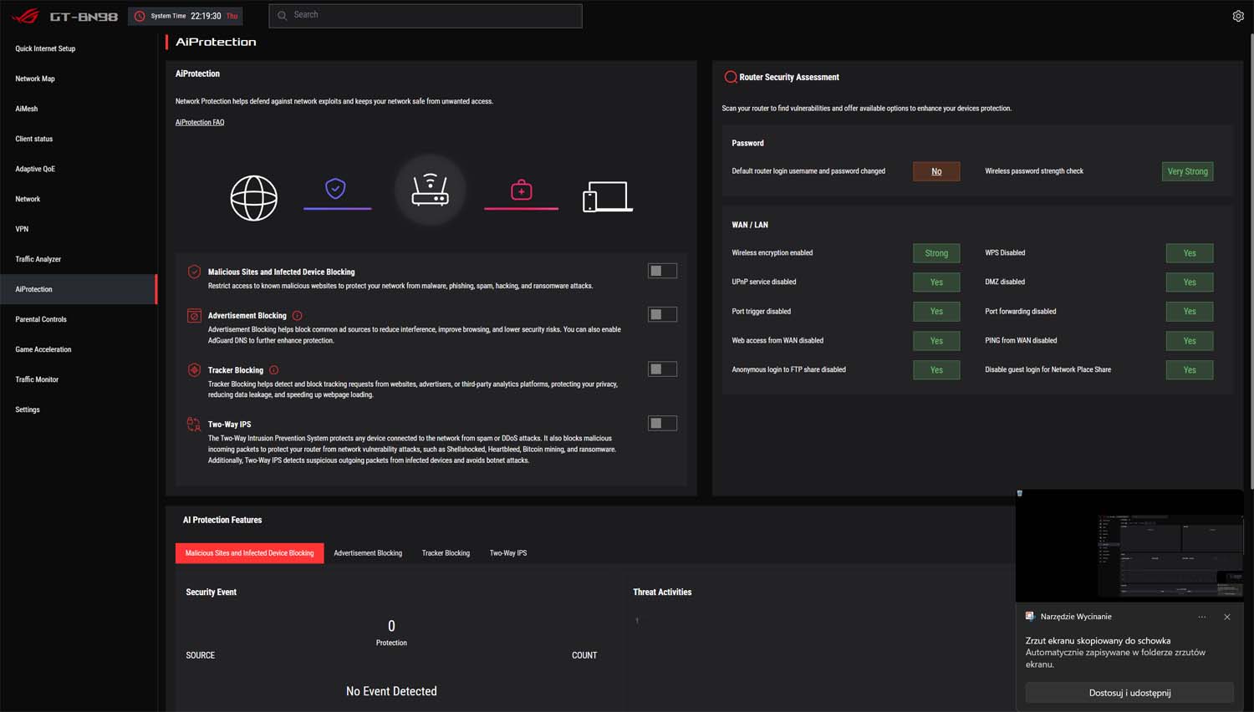This screenshot has height=712, width=1254.
Task: Click the Two-Way IPS row icon
Action: click(x=194, y=424)
